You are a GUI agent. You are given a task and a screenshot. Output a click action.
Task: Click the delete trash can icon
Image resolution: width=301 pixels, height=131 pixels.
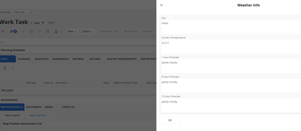click(x=48, y=31)
